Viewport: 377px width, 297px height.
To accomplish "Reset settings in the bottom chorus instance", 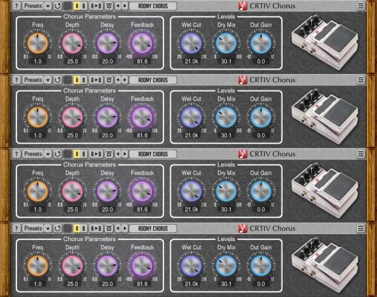I will (57, 229).
